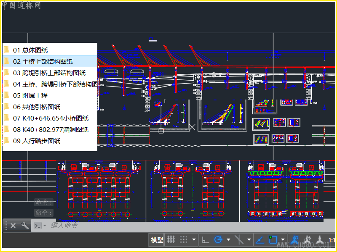Select folder 02 主桥上部结构图纸

[x=50, y=61]
